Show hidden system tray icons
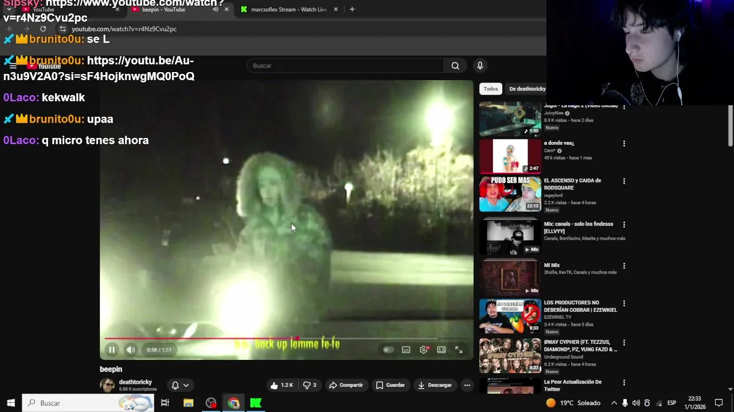 click(x=614, y=403)
